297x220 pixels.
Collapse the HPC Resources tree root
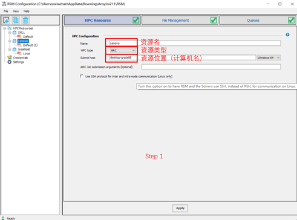click(x=5, y=28)
